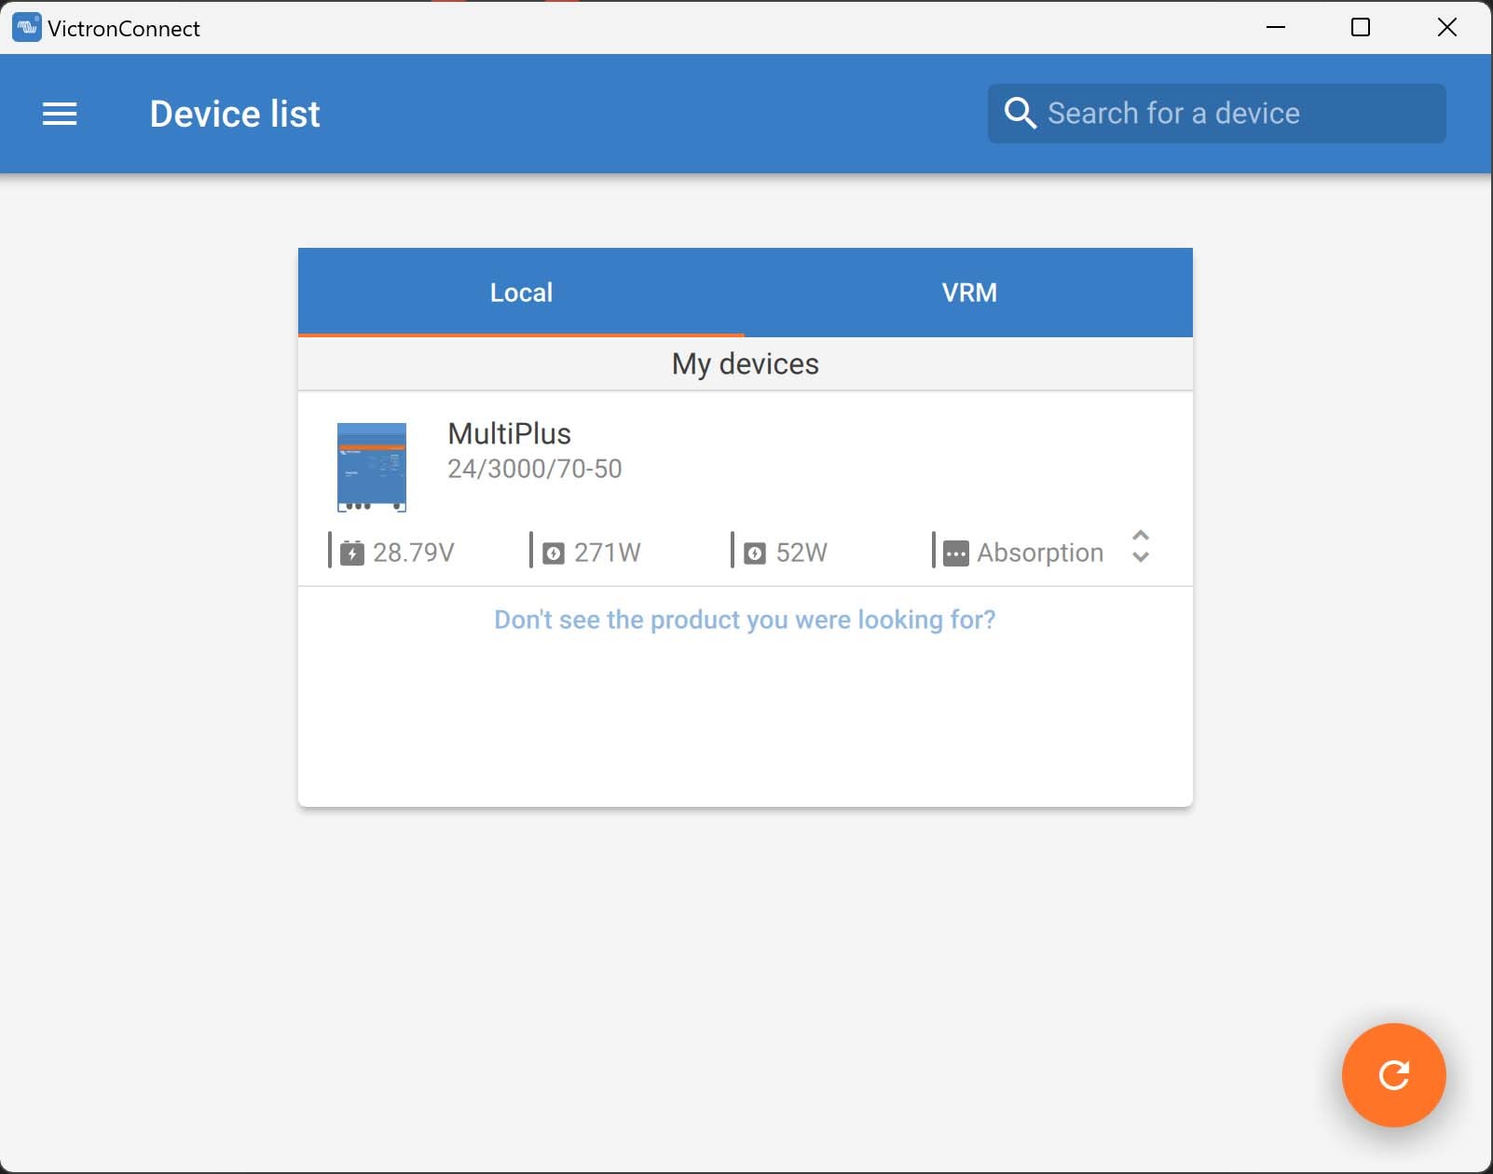
Task: Click the power icon beside 52W
Action: (x=755, y=553)
